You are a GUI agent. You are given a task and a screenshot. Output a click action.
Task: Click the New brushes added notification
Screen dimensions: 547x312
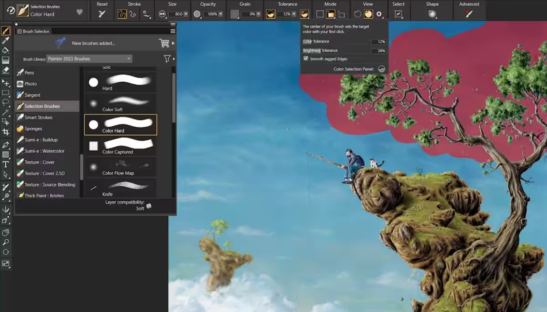[93, 43]
